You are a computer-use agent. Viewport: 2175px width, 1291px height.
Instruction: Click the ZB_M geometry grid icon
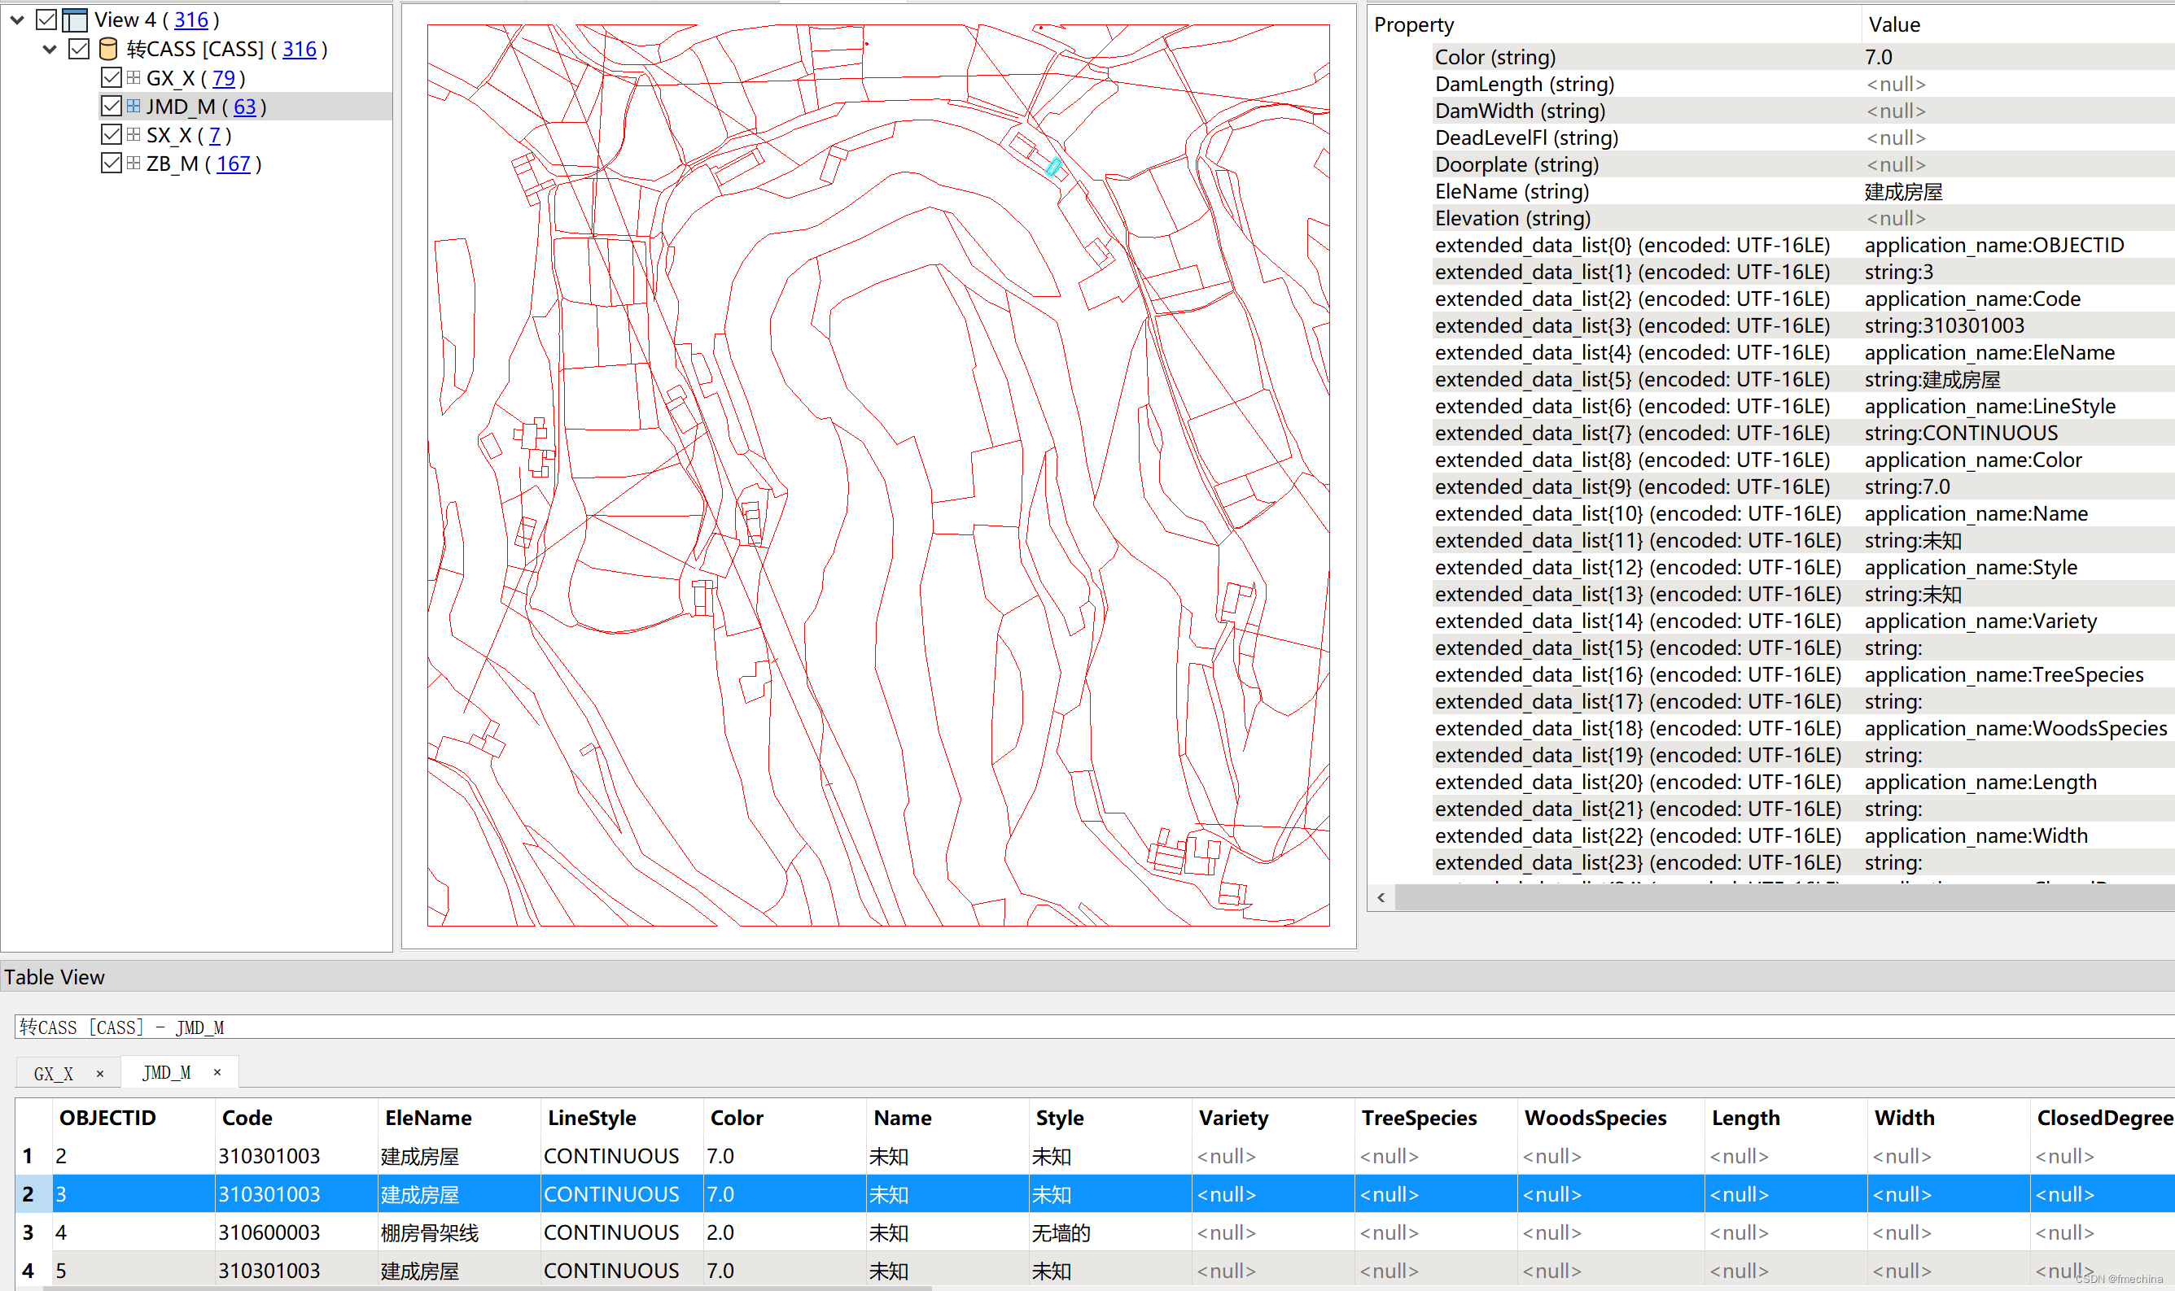[133, 163]
